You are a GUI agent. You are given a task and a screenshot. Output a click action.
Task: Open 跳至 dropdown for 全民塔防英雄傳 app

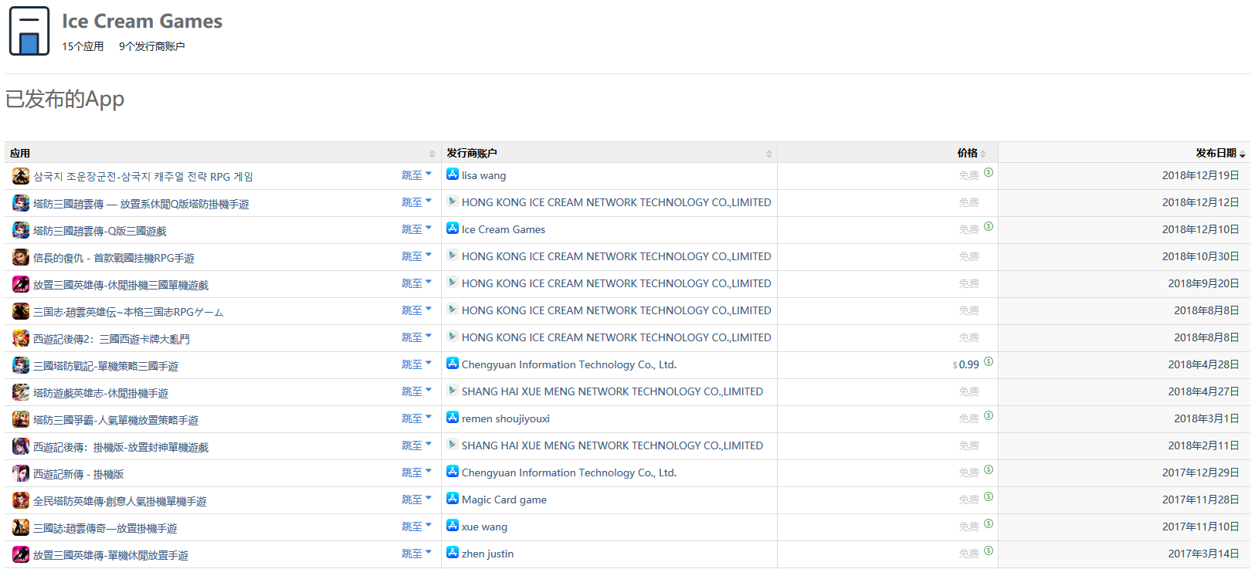click(x=416, y=500)
